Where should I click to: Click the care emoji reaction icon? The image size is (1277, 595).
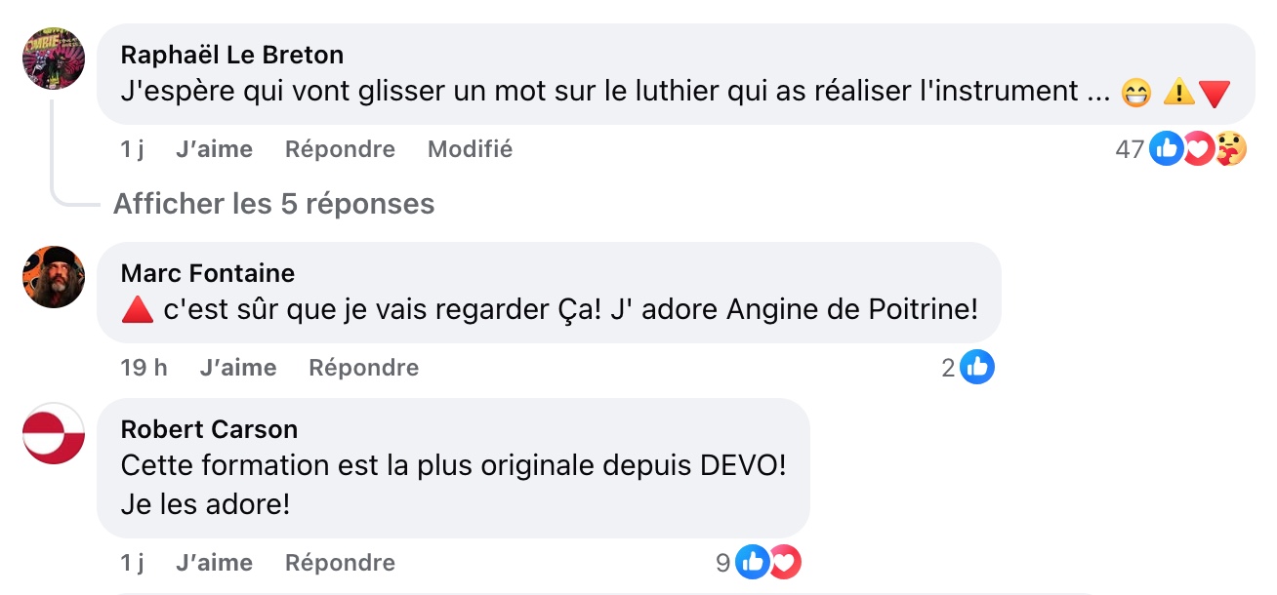[1231, 149]
